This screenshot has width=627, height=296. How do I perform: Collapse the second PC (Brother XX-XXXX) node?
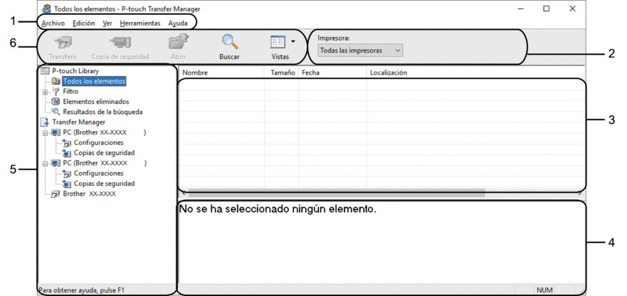point(46,163)
